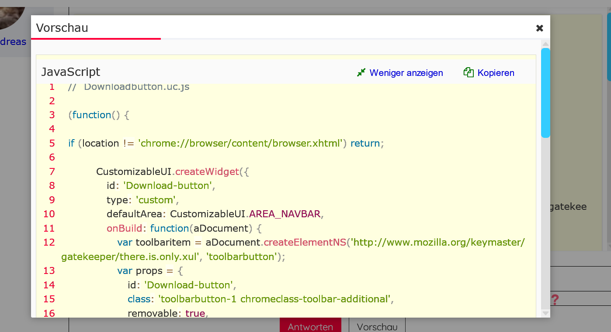
Task: Click the blue scrollbar thumb in the dialog
Action: click(x=545, y=92)
